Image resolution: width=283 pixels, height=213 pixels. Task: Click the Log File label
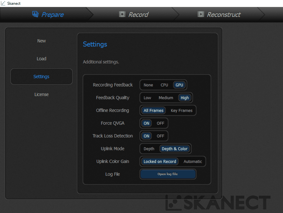tap(112, 174)
